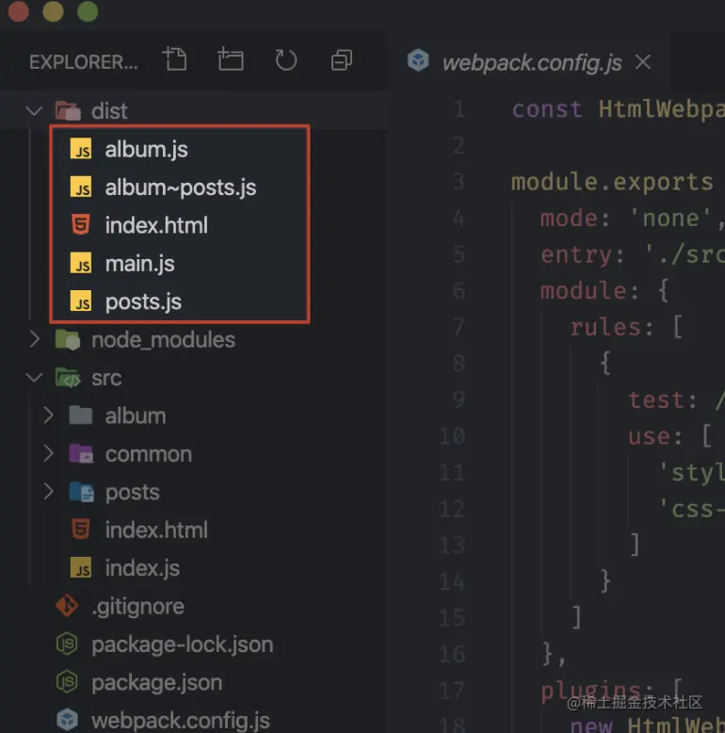Click the src folder icon
This screenshot has height=733, width=725.
(x=68, y=378)
